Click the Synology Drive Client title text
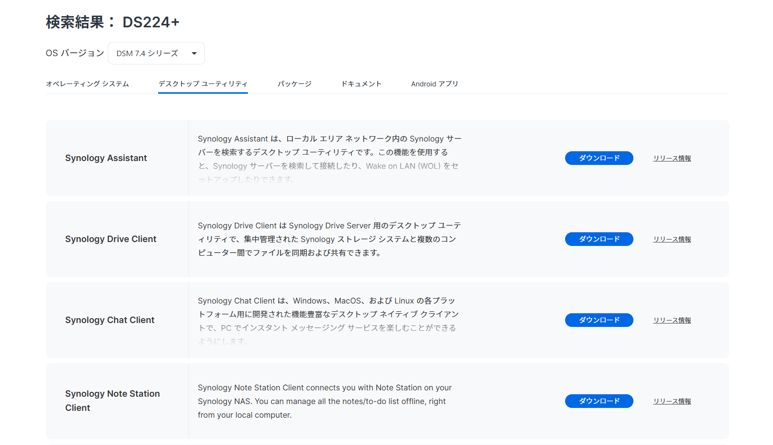 coord(111,239)
